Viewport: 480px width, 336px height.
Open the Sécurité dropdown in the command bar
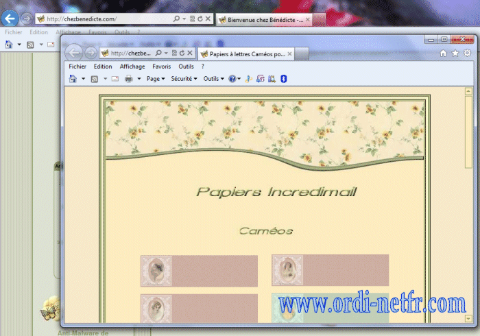pyautogui.click(x=184, y=79)
